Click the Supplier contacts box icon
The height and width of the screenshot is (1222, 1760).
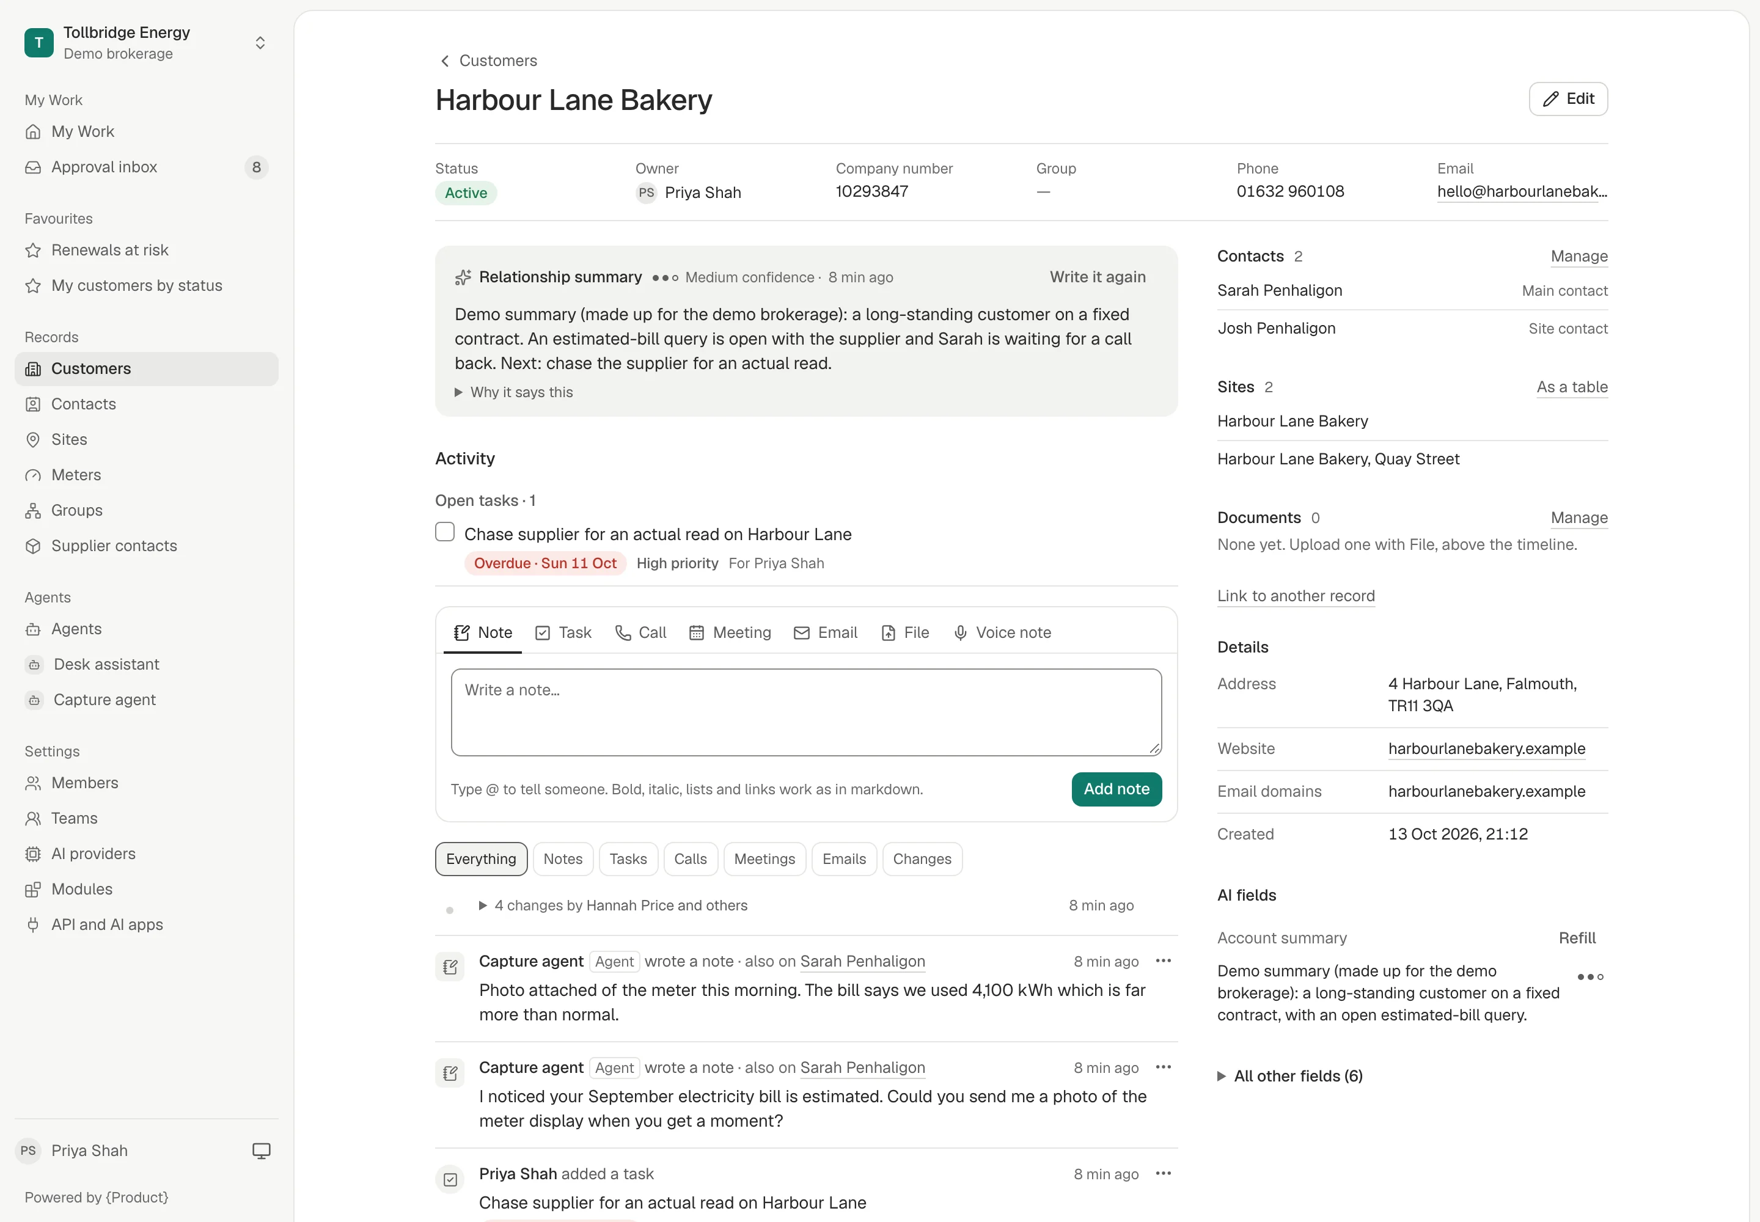click(x=33, y=546)
